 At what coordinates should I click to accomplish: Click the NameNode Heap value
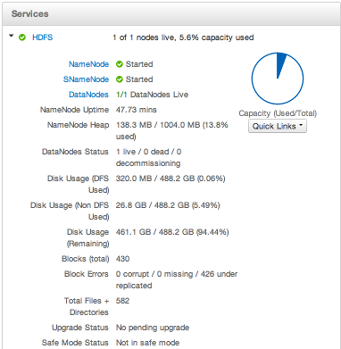tap(172, 130)
